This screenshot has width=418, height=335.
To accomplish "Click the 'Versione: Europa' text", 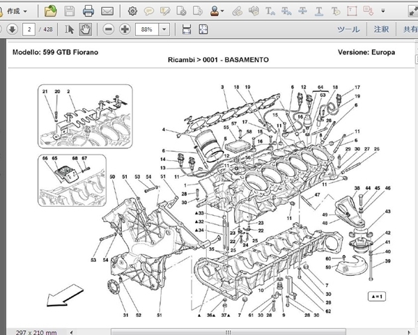I will coord(366,52).
